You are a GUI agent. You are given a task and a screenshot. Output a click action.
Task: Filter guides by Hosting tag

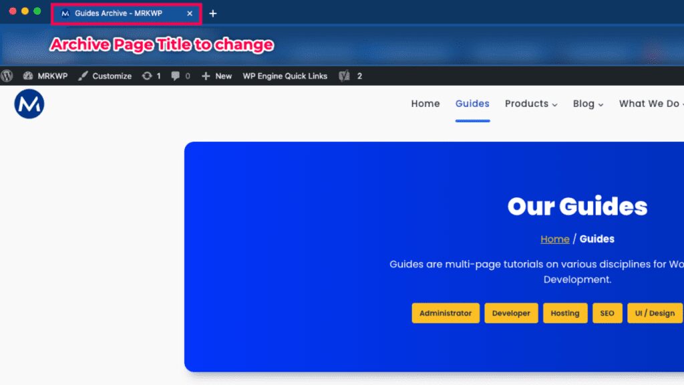(565, 313)
